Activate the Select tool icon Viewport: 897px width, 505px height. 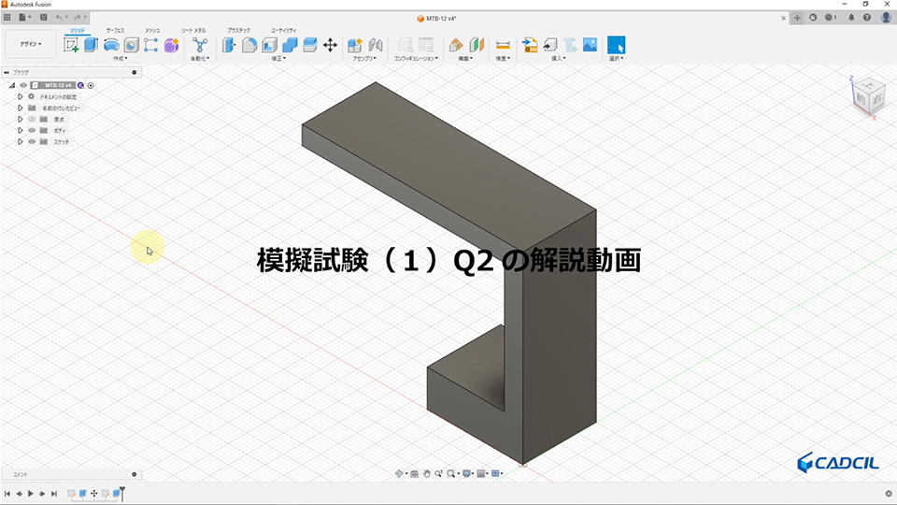tap(616, 45)
